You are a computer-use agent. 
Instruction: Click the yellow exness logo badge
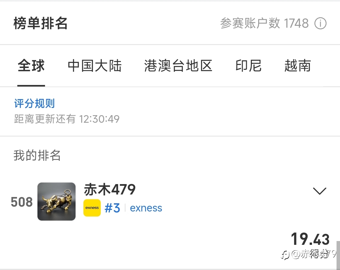click(x=92, y=208)
